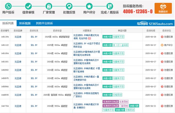Click the image icon in complaint 1451394
Image resolution: width=175 pixels, height=113 pixels.
pyautogui.click(x=89, y=39)
